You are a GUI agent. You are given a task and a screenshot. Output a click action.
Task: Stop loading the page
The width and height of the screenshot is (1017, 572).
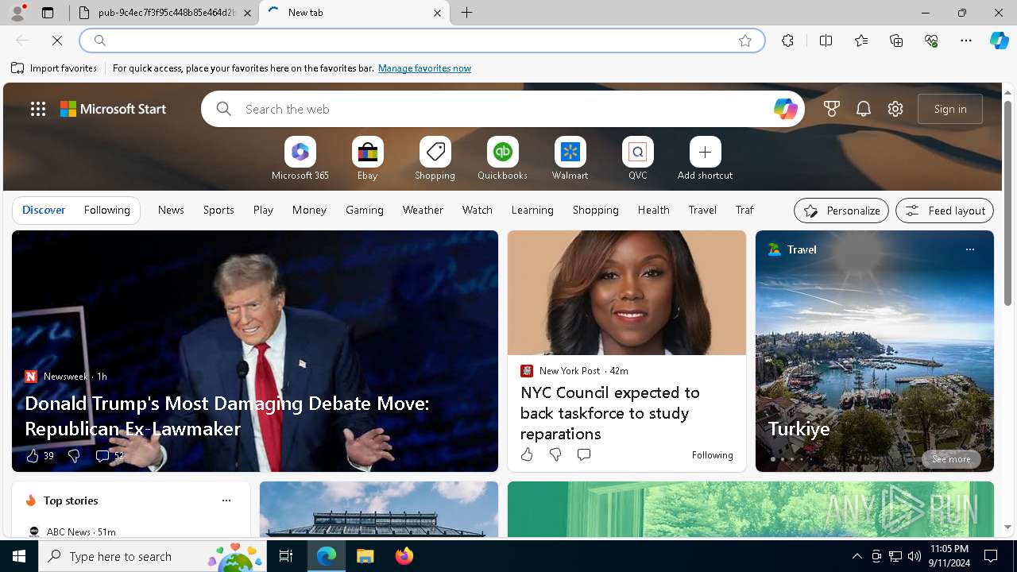click(57, 41)
